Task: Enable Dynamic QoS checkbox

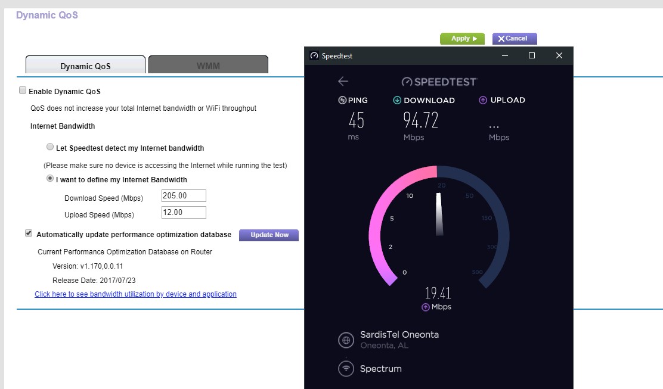Action: [x=23, y=91]
